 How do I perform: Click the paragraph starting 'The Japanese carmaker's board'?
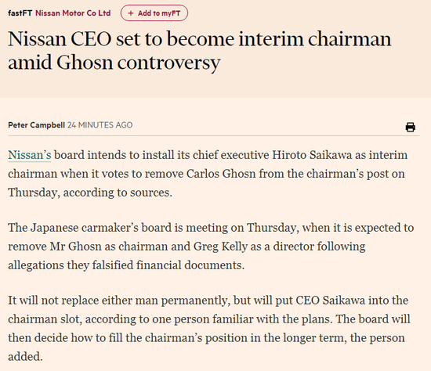pos(211,247)
